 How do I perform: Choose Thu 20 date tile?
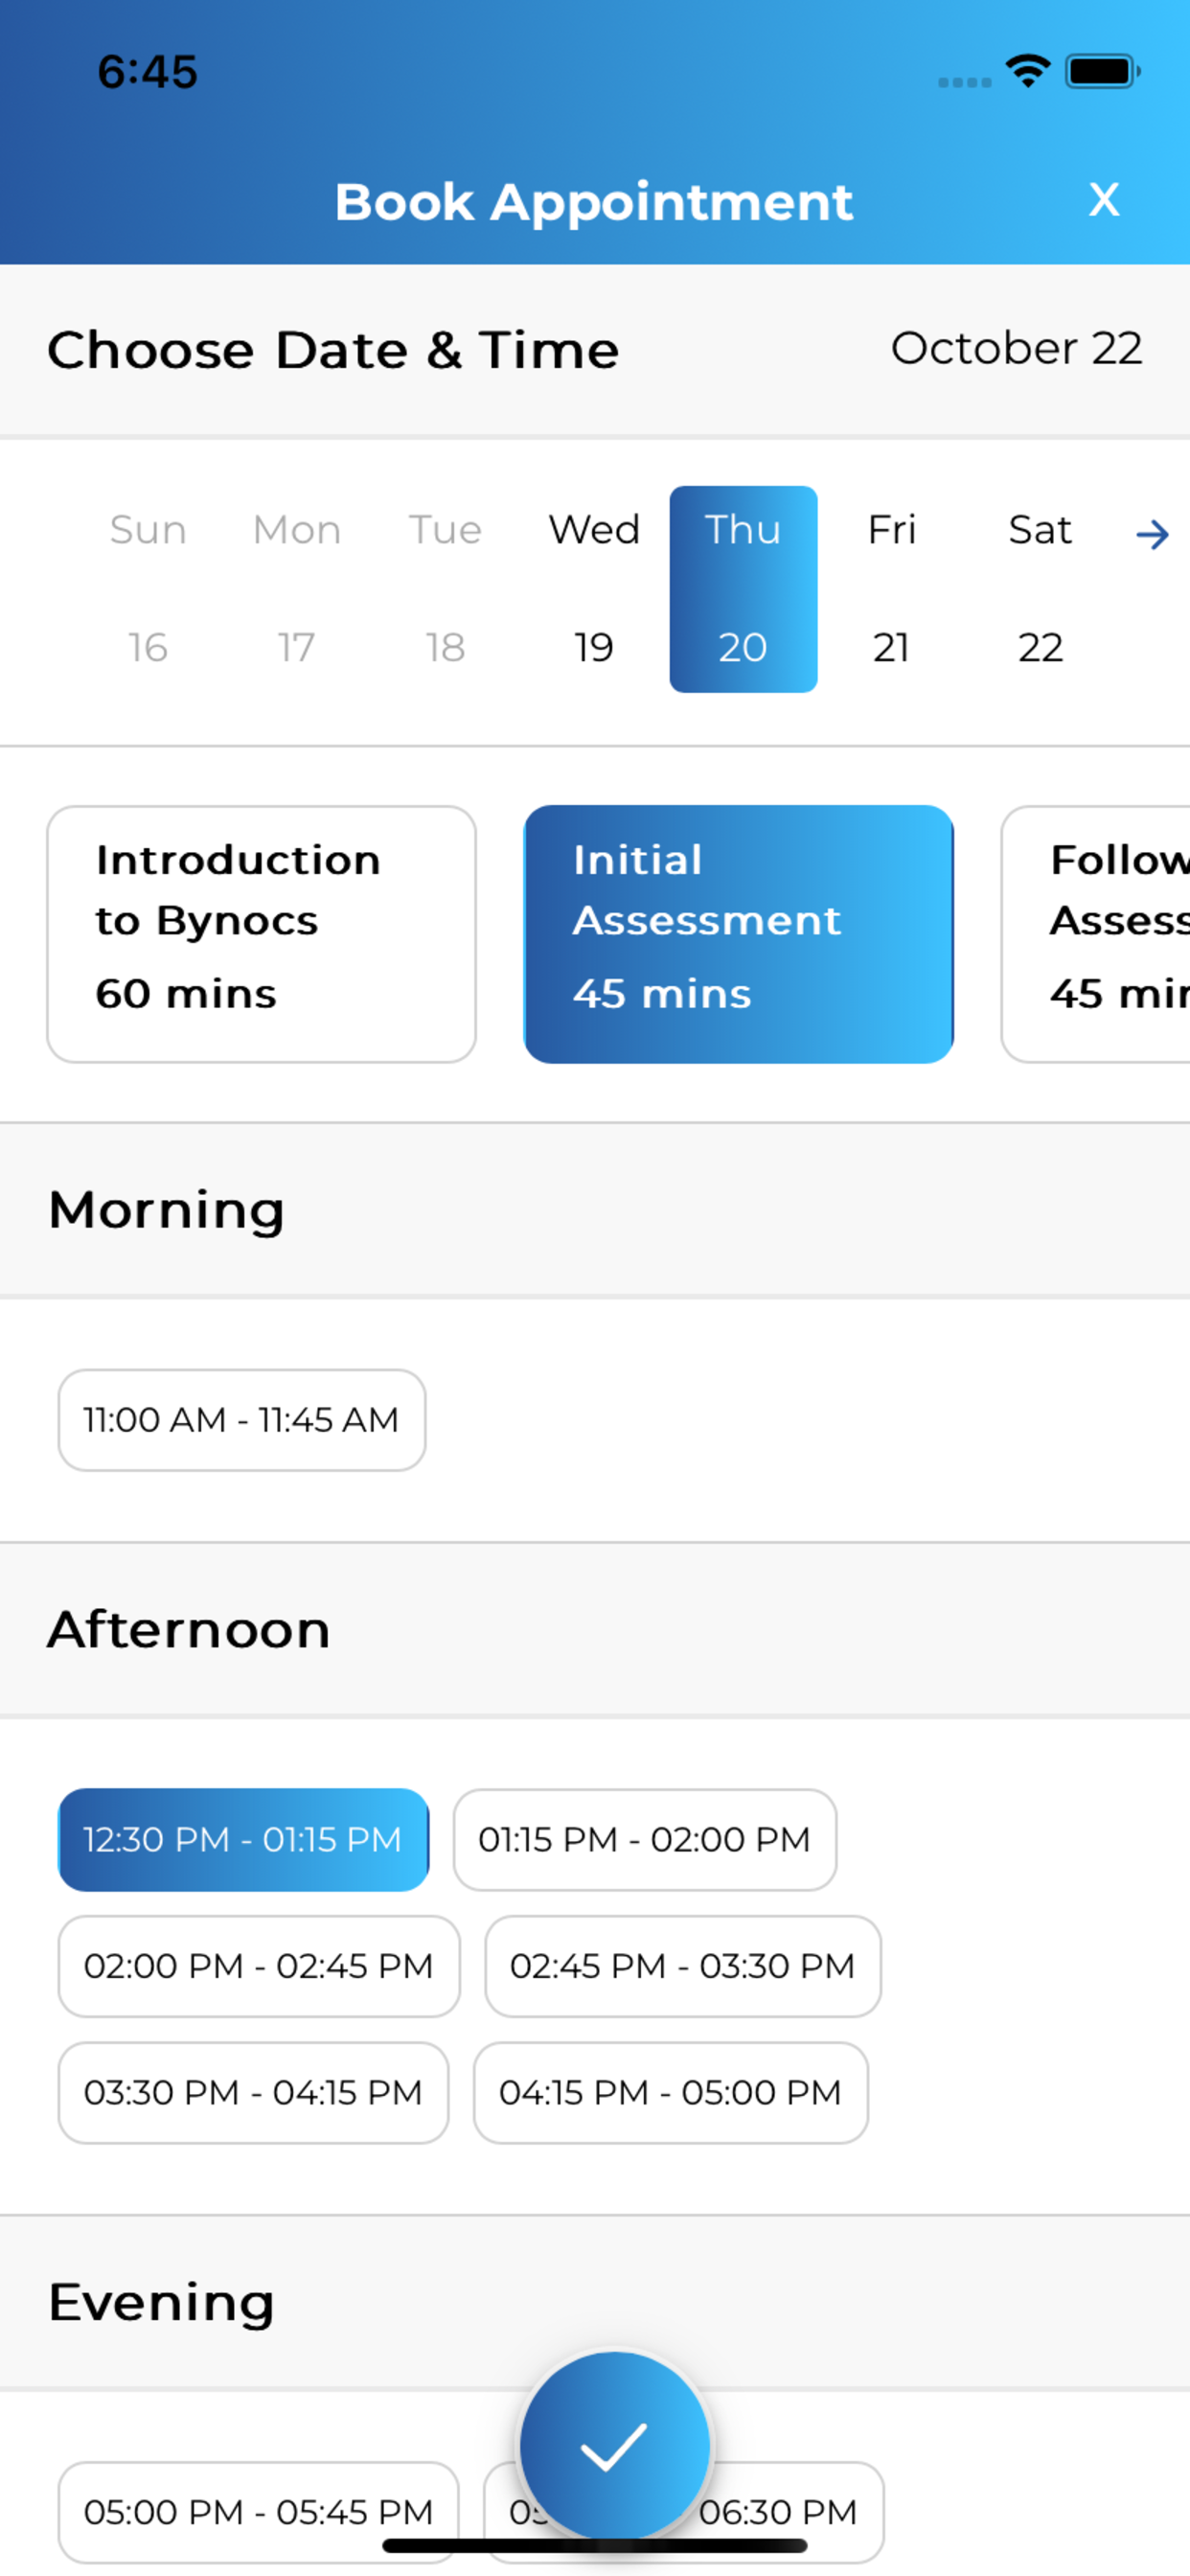743,589
